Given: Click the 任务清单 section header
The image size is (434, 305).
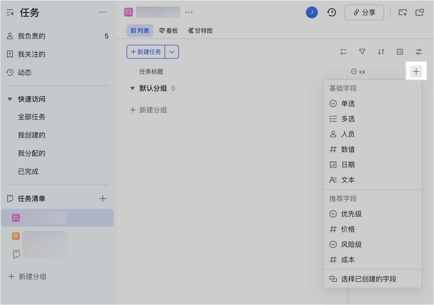Looking at the screenshot, I should 32,199.
